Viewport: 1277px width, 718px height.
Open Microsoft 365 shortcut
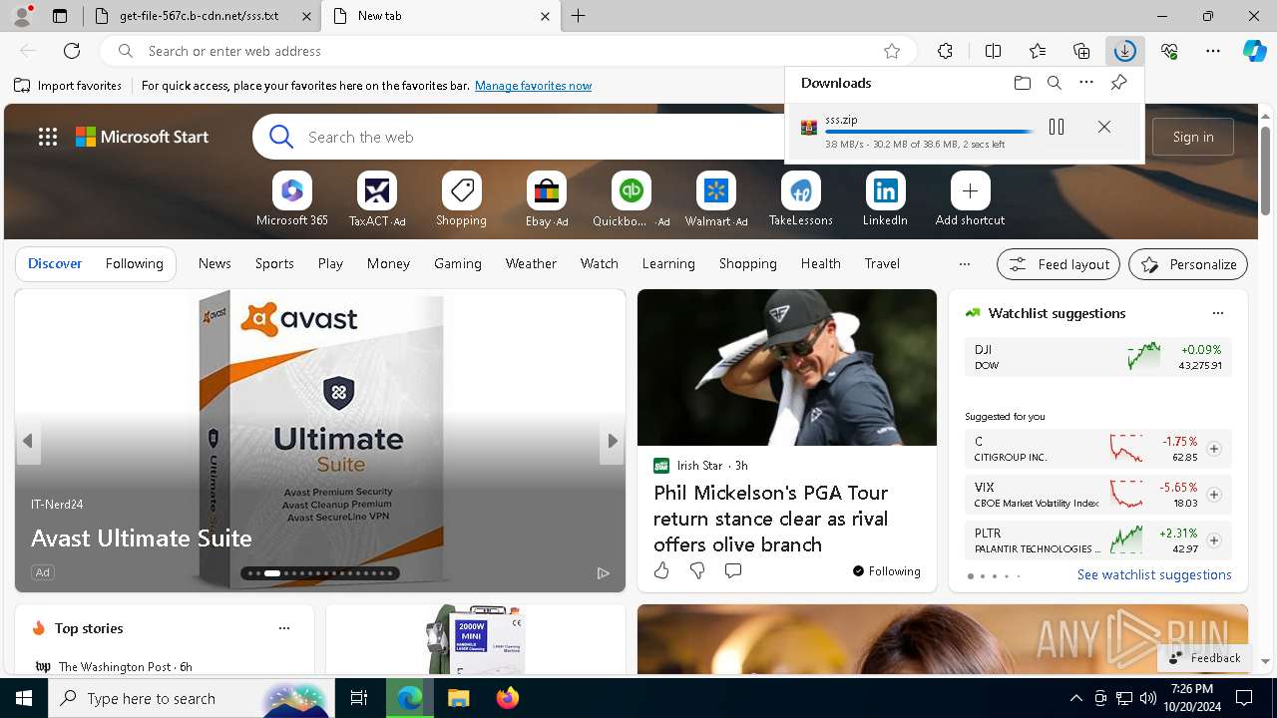[292, 199]
